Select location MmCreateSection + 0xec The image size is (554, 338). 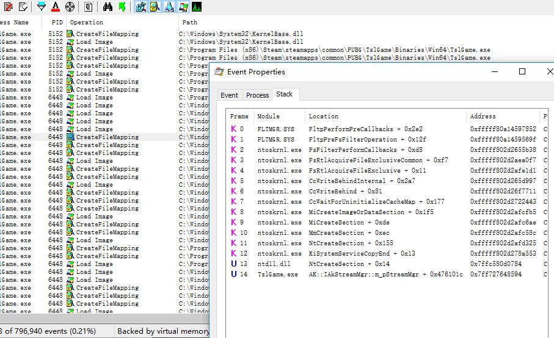click(349, 233)
